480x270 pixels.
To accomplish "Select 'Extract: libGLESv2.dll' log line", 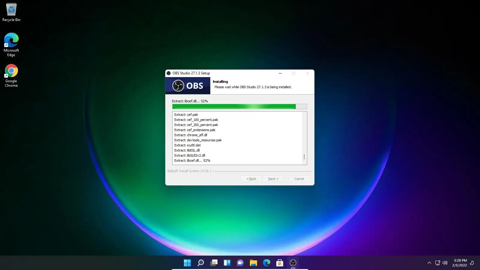I will click(x=190, y=155).
